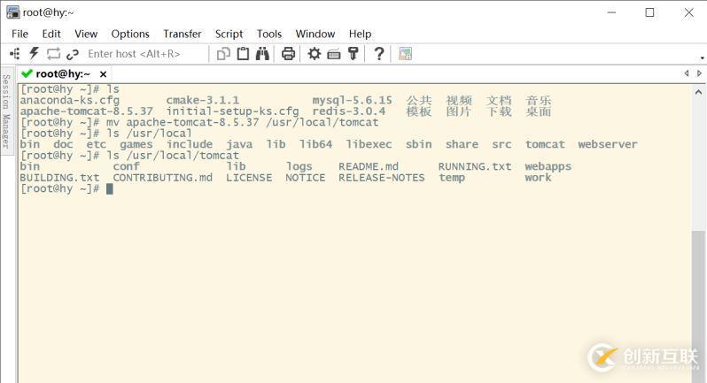Viewport: 707px width, 383px height.
Task: Expand the Session Manager side panel
Action: point(6,111)
